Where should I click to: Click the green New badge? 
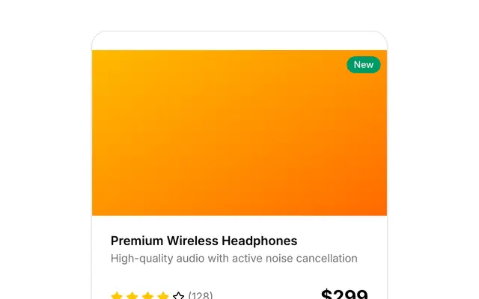[x=364, y=65]
